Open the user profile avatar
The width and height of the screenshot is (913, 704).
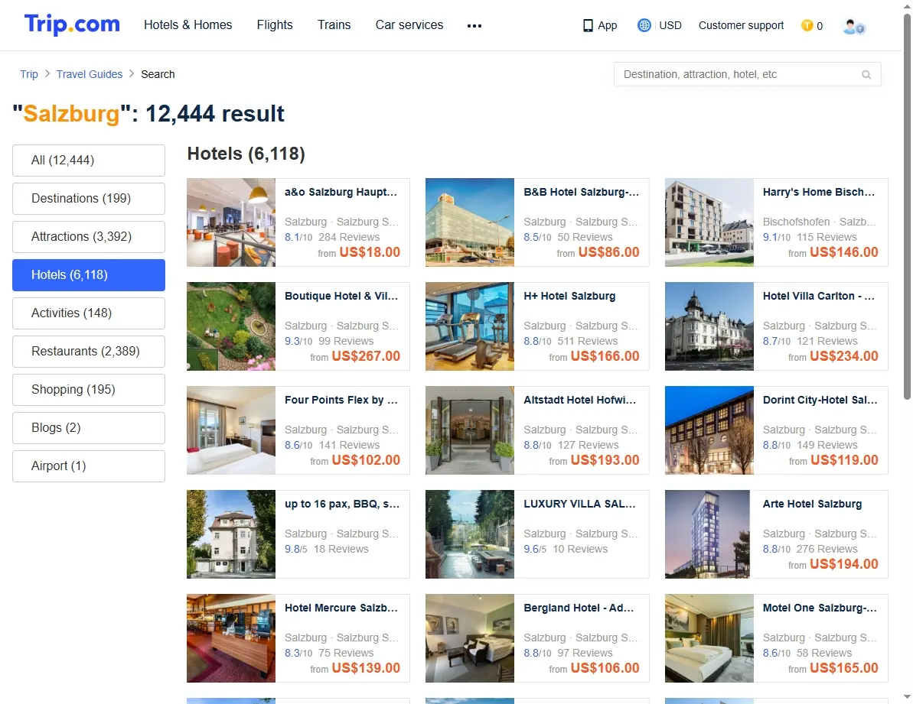coord(853,26)
